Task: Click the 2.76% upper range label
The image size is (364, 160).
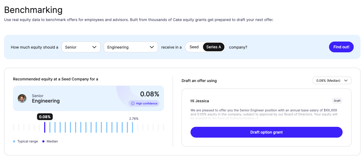Action: (134, 119)
